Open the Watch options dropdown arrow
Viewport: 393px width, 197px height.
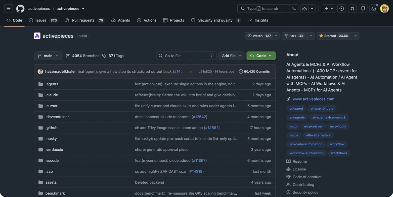(276, 36)
